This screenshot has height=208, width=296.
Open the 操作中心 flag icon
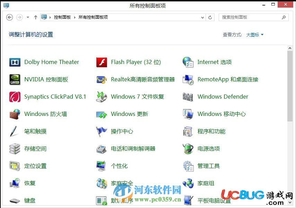102,132
